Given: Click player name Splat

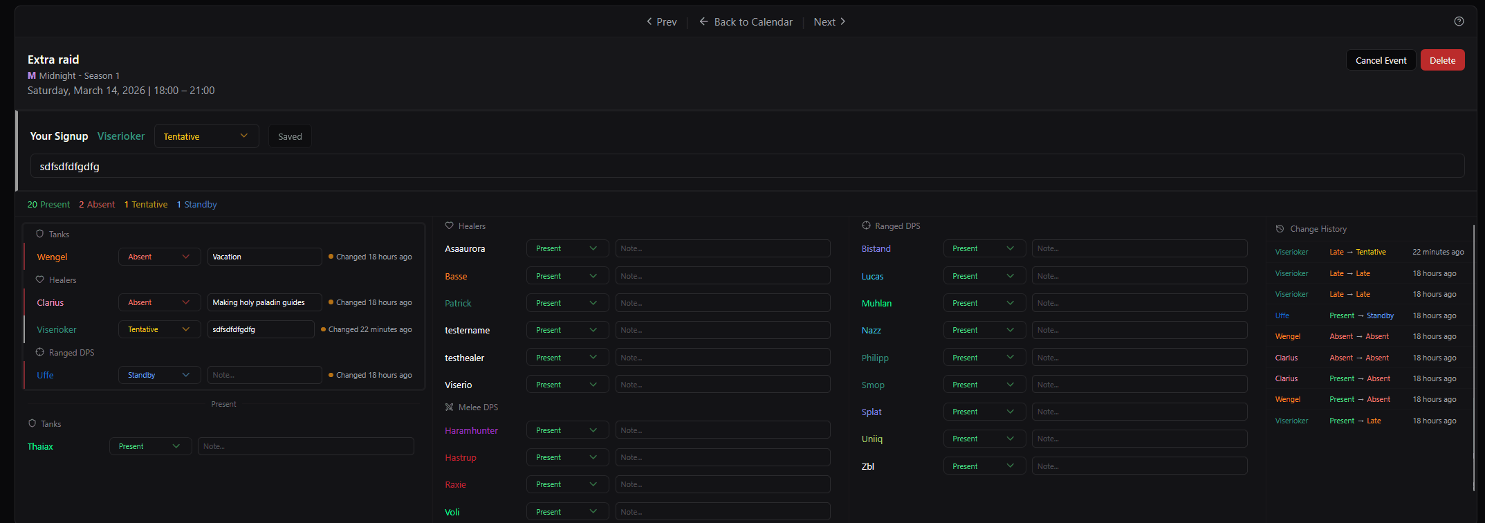Looking at the screenshot, I should tap(871, 412).
